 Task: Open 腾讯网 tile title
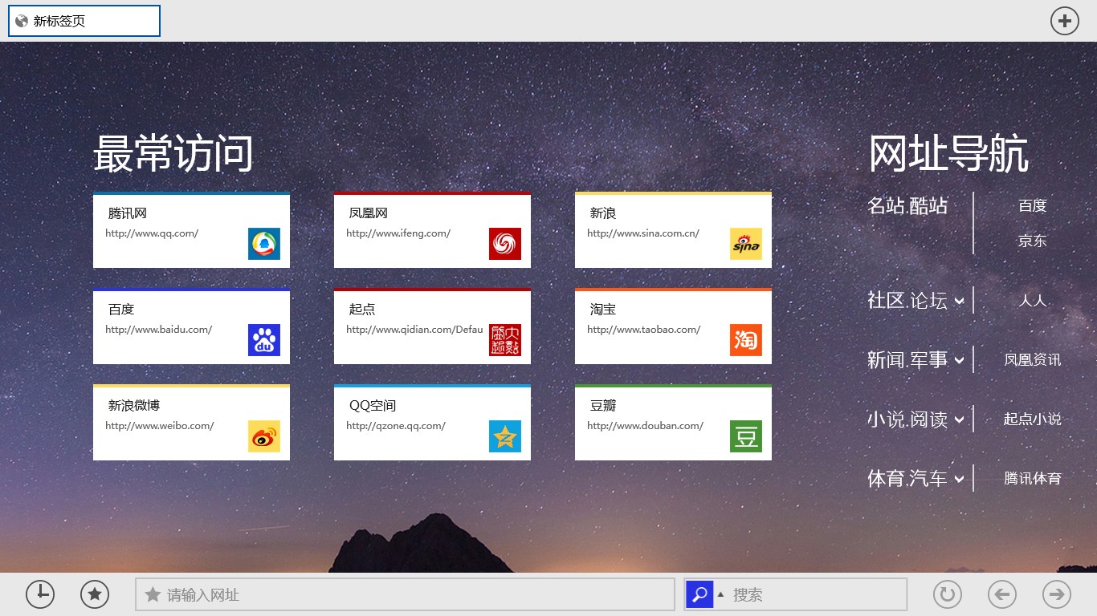128,213
